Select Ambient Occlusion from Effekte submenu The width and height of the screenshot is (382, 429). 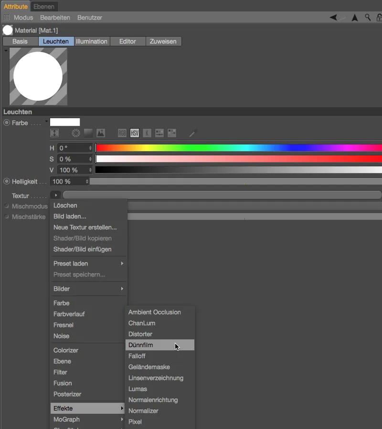(x=160, y=312)
